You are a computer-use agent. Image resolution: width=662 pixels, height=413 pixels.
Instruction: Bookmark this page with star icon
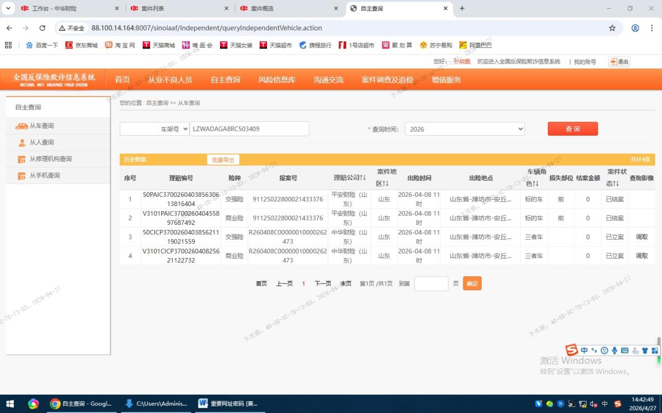612,28
